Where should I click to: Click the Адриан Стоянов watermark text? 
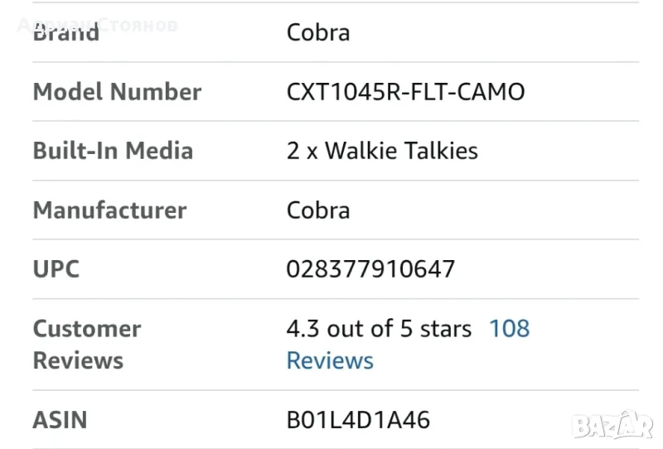pyautogui.click(x=97, y=24)
